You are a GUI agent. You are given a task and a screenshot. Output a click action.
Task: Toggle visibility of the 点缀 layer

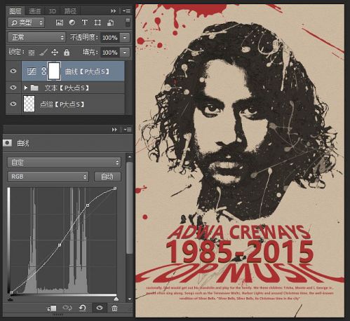tap(13, 104)
